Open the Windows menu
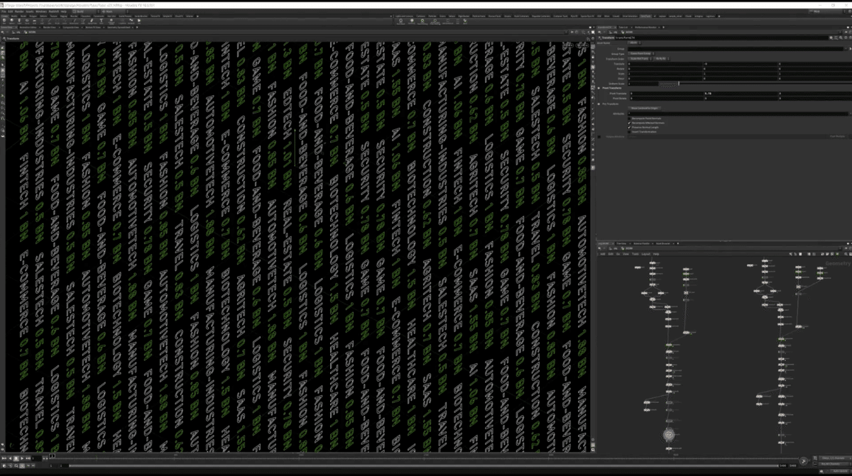 40,11
